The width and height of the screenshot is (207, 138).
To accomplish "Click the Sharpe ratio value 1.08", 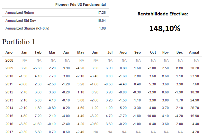I will 103,29.
